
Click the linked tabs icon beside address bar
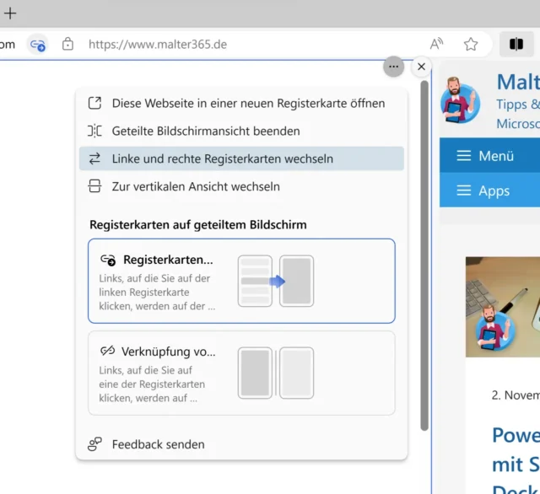tap(37, 45)
